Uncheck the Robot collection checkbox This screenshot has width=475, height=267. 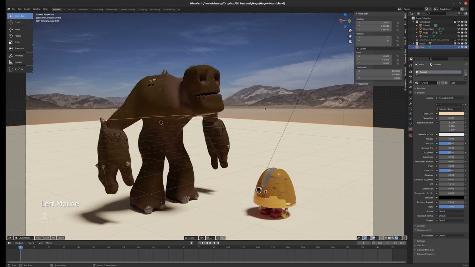(455, 43)
